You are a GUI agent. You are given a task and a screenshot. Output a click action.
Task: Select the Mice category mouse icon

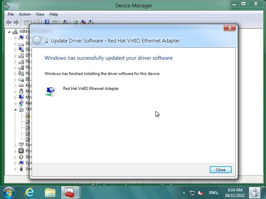click(x=21, y=91)
